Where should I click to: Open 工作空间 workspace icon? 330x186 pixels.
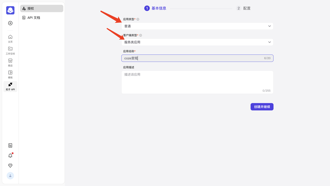(x=10, y=51)
